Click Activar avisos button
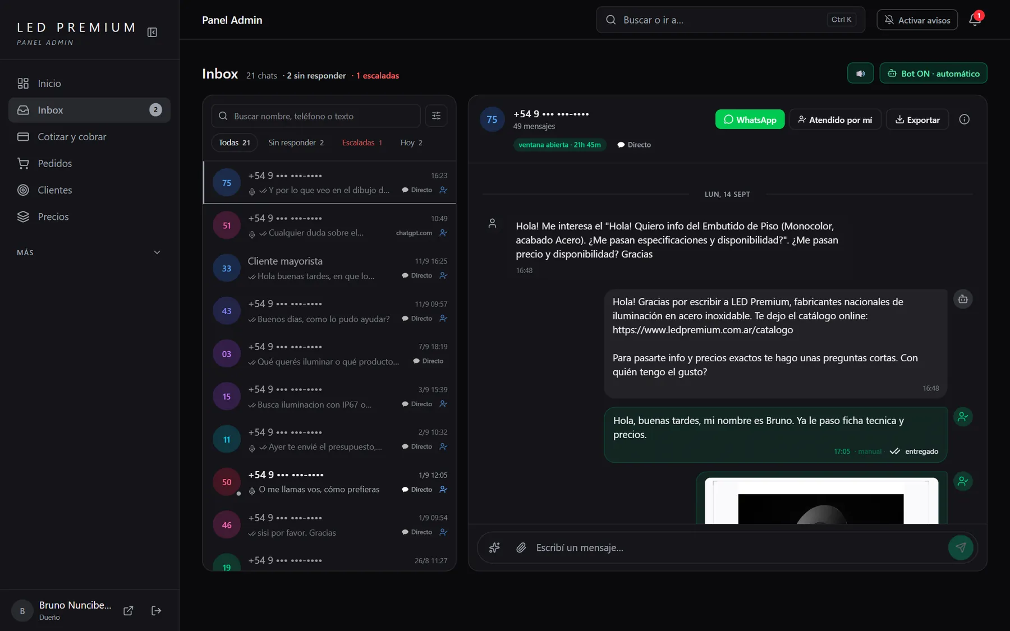The height and width of the screenshot is (631, 1010). (x=917, y=20)
